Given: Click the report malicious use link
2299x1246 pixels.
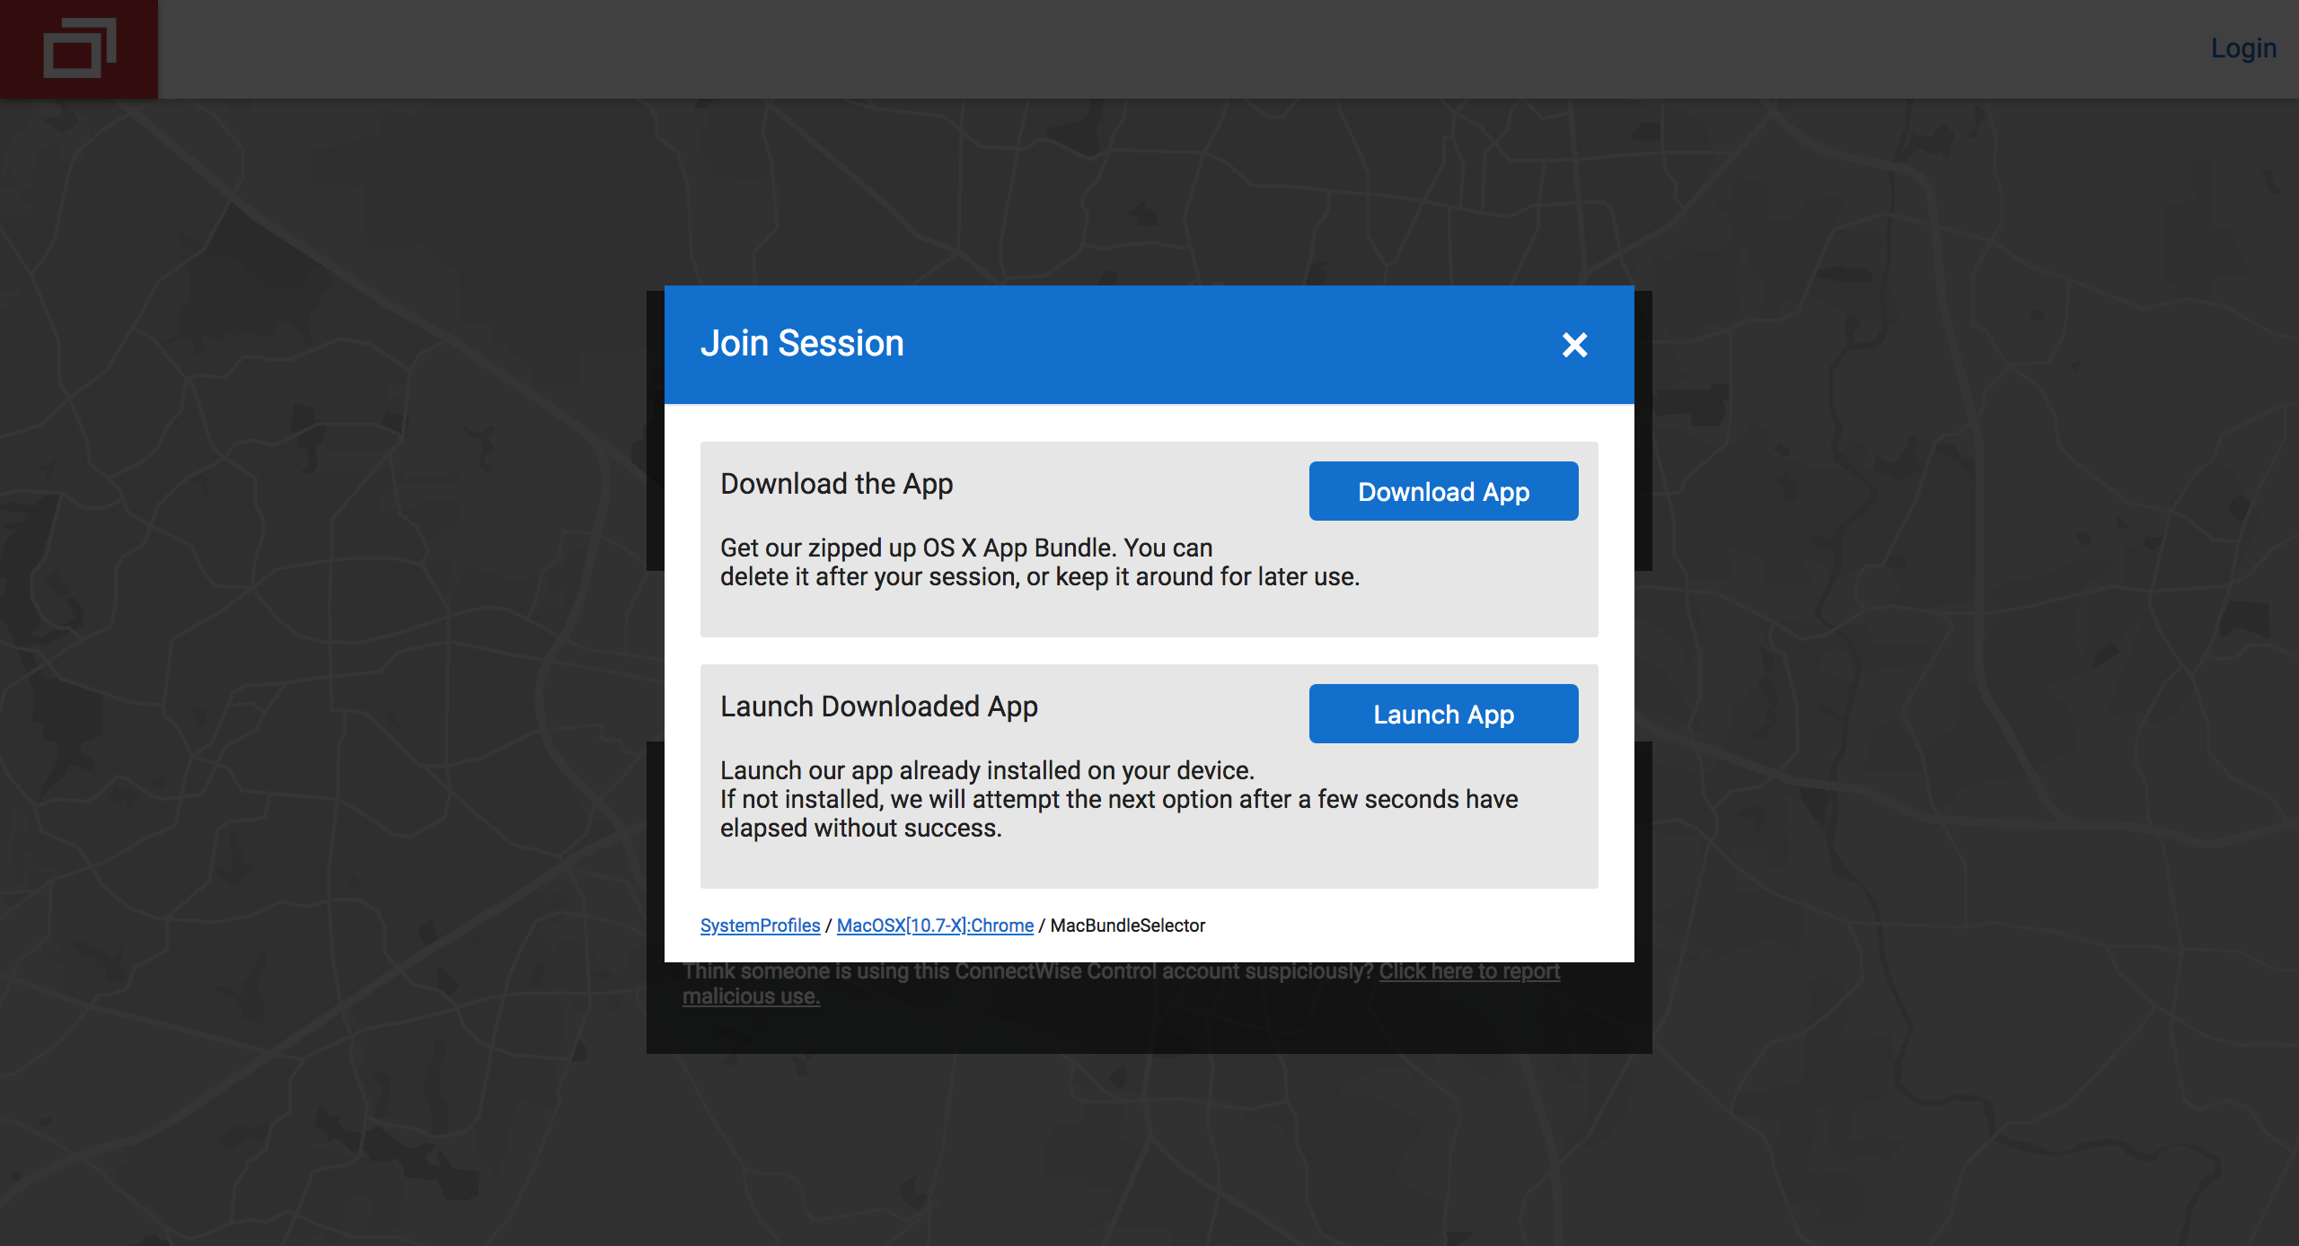Looking at the screenshot, I should (1469, 971).
